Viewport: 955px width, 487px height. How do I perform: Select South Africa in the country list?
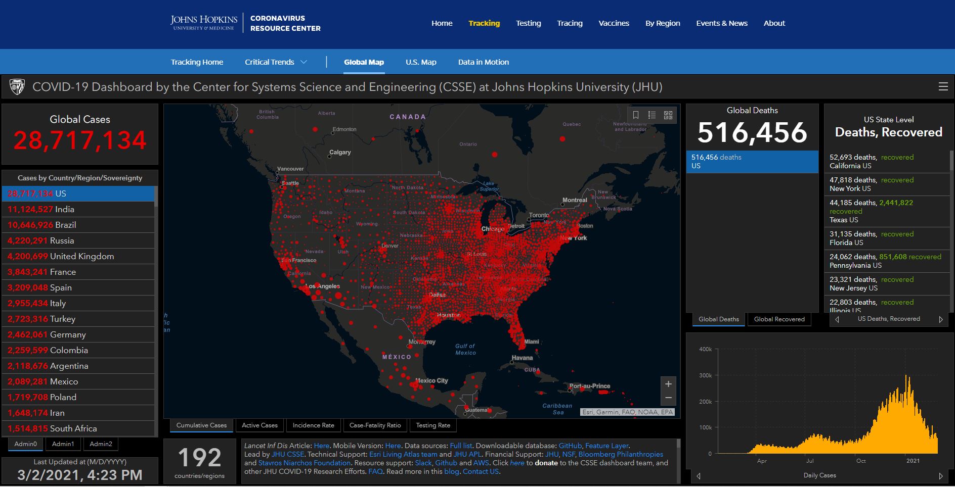(78, 428)
